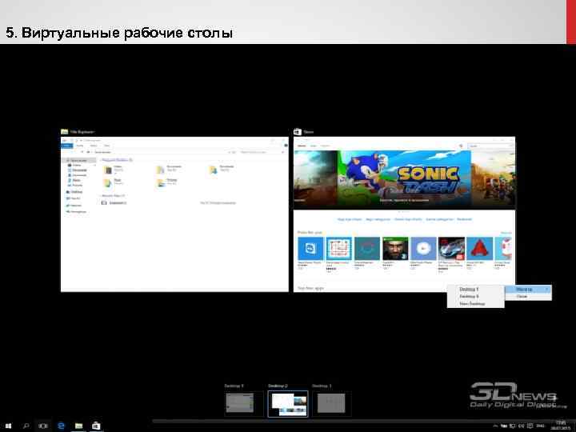Viewport: 576px width, 432px height.
Task: Open the teal circle app tile
Action: coord(367,248)
